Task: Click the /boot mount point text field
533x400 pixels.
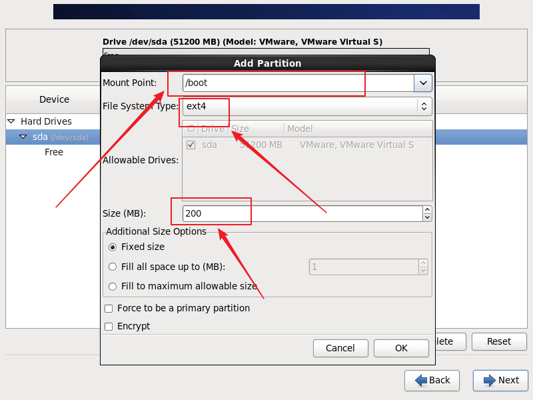Action: 298,83
